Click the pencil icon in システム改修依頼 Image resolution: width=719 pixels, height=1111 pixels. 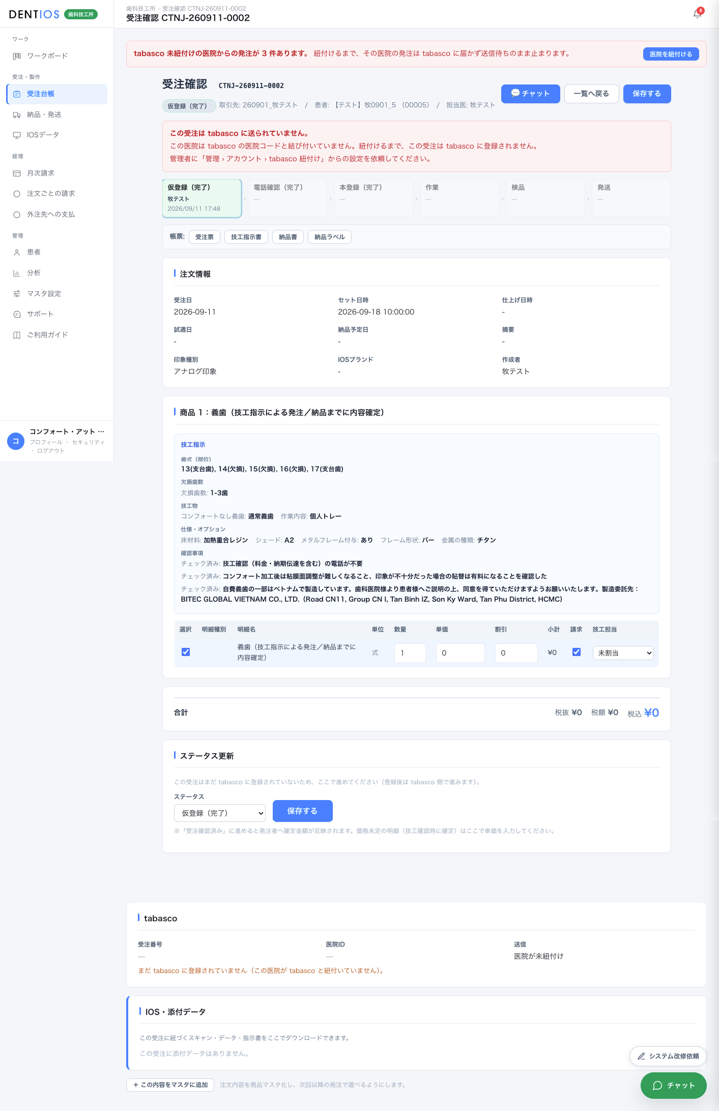pos(641,1056)
